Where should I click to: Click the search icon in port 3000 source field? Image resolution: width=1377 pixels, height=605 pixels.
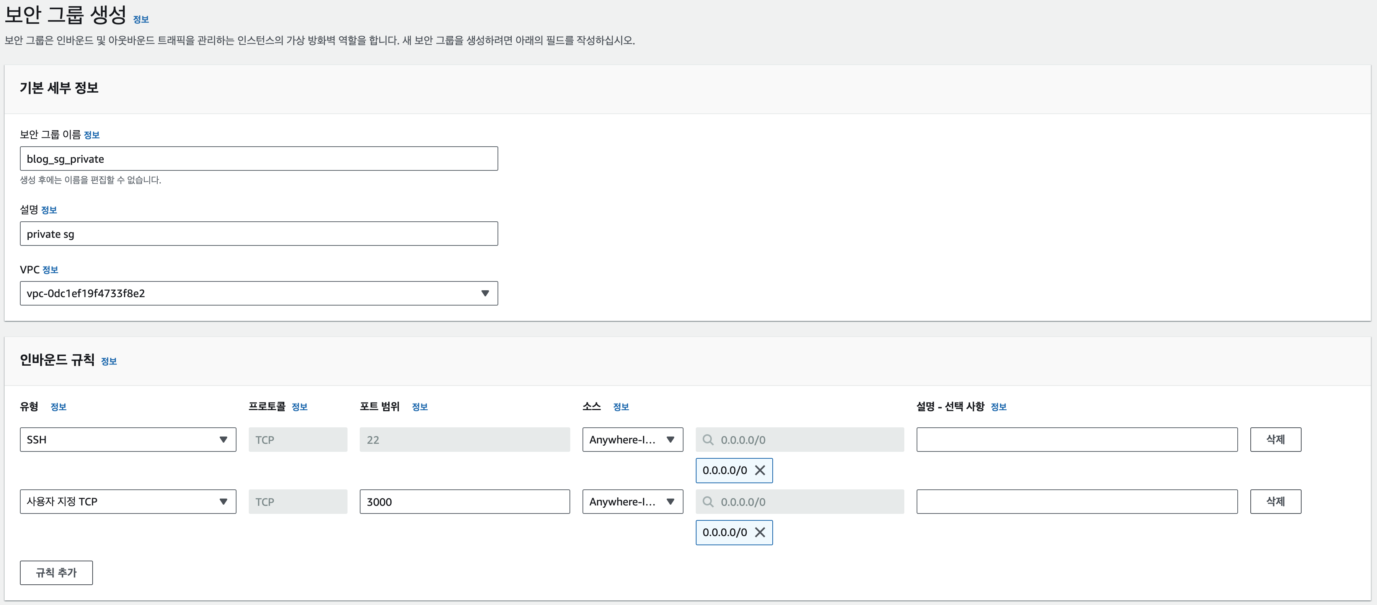(708, 502)
